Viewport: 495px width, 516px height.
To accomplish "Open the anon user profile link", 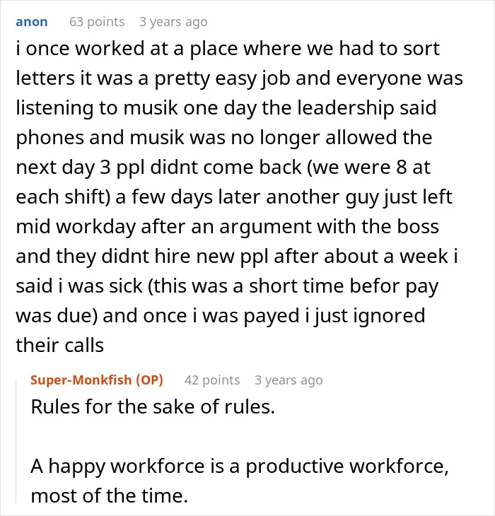I will pyautogui.click(x=32, y=22).
